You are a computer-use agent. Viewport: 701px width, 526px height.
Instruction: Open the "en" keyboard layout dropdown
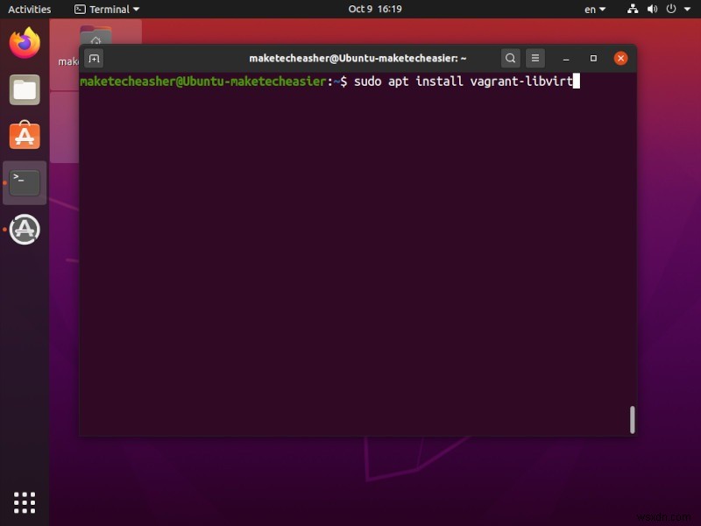point(594,9)
